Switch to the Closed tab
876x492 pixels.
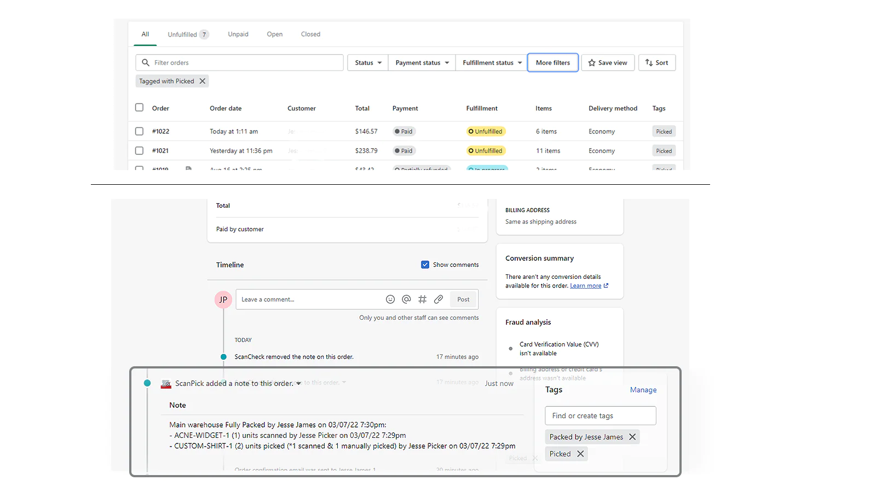click(310, 34)
